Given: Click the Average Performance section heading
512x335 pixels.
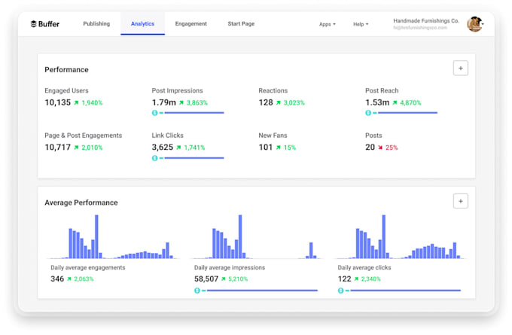Looking at the screenshot, I should click(81, 203).
